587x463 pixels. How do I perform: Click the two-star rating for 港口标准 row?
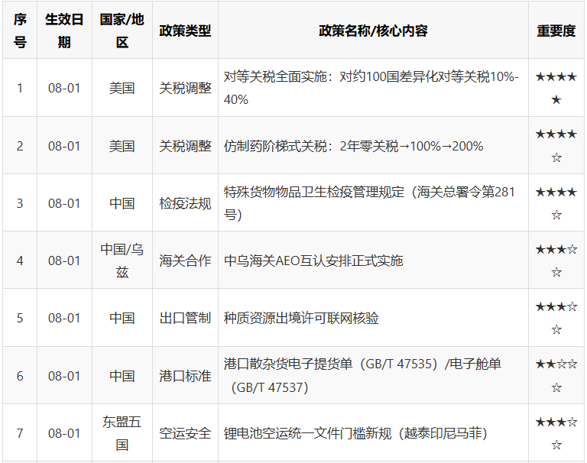click(x=556, y=375)
